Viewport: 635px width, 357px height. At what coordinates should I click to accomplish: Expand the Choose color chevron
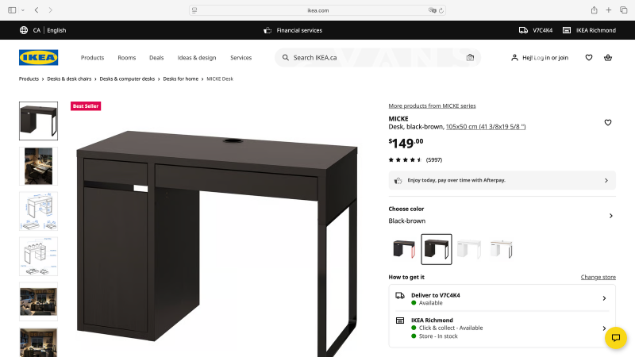coord(610,216)
